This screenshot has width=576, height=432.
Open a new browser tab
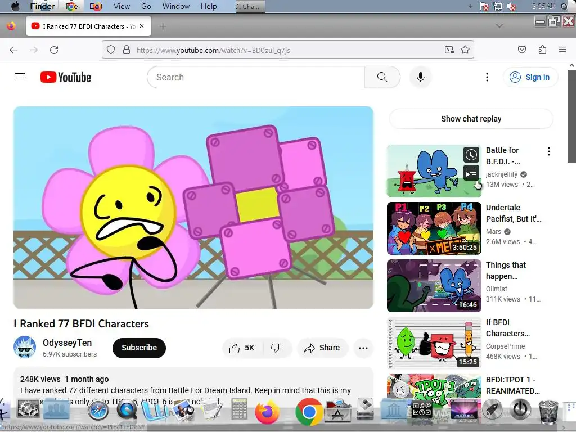[x=163, y=26]
